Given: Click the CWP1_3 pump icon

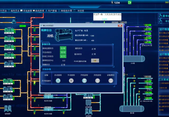Looking at the screenshot, I should [x=9, y=47].
